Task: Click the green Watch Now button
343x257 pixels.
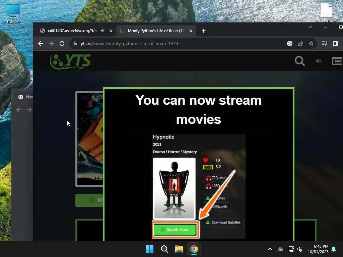Action: (175, 230)
